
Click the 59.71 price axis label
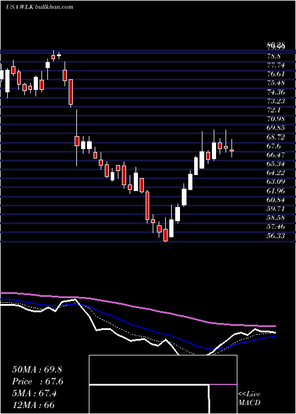[276, 209]
